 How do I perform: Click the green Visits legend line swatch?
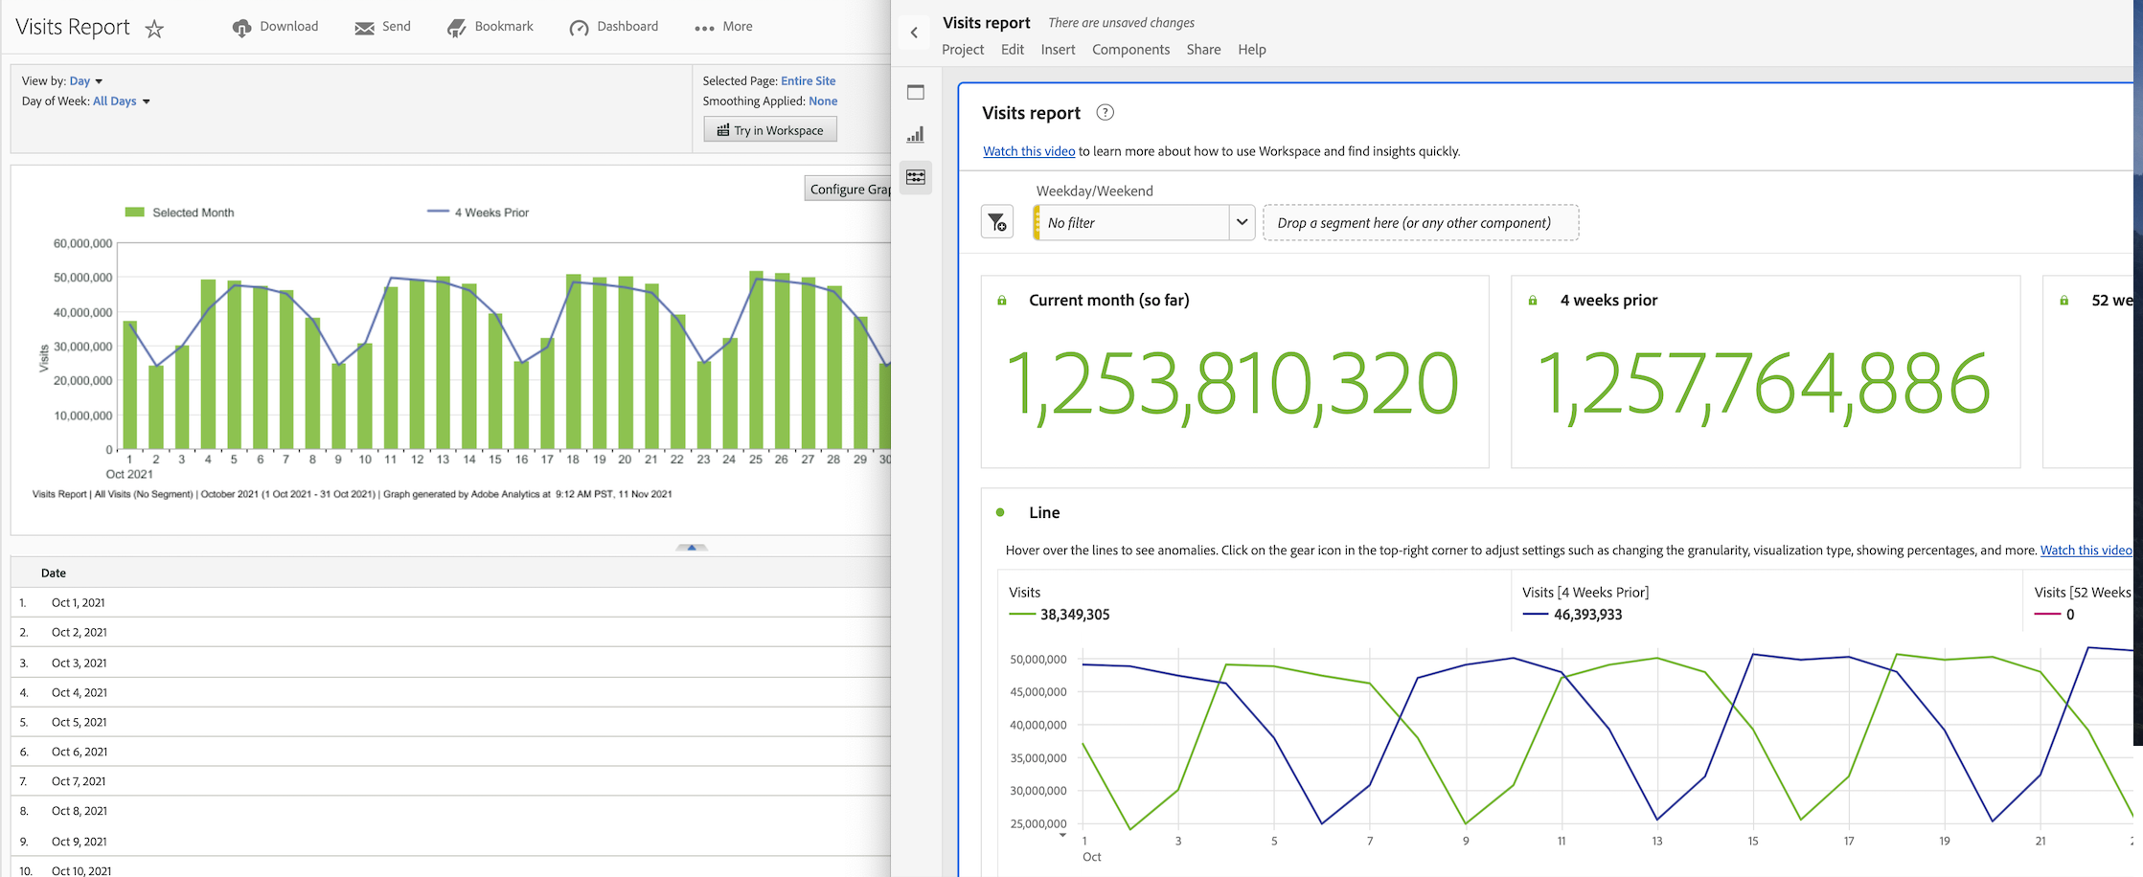1022,615
